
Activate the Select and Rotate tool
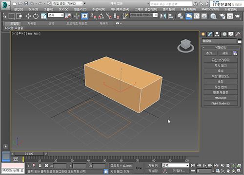(x=36, y=16)
